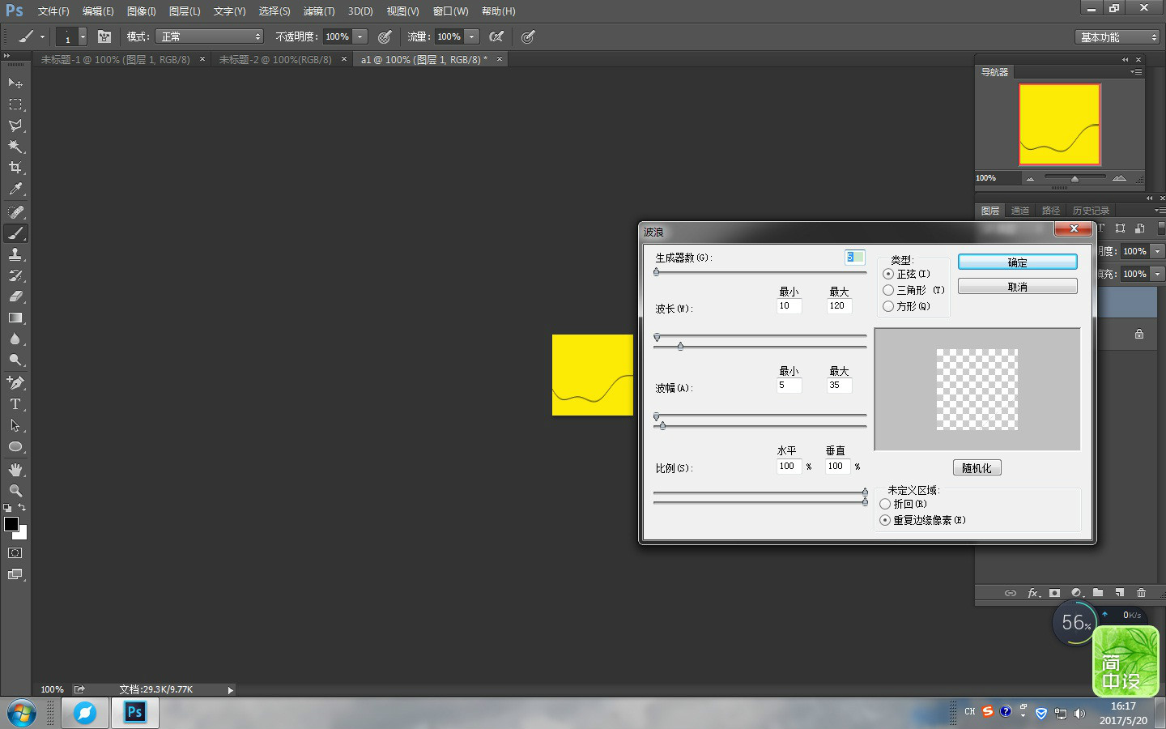This screenshot has height=729, width=1166.
Task: Toggle the pressure-for-opacity icon
Action: pyautogui.click(x=385, y=36)
